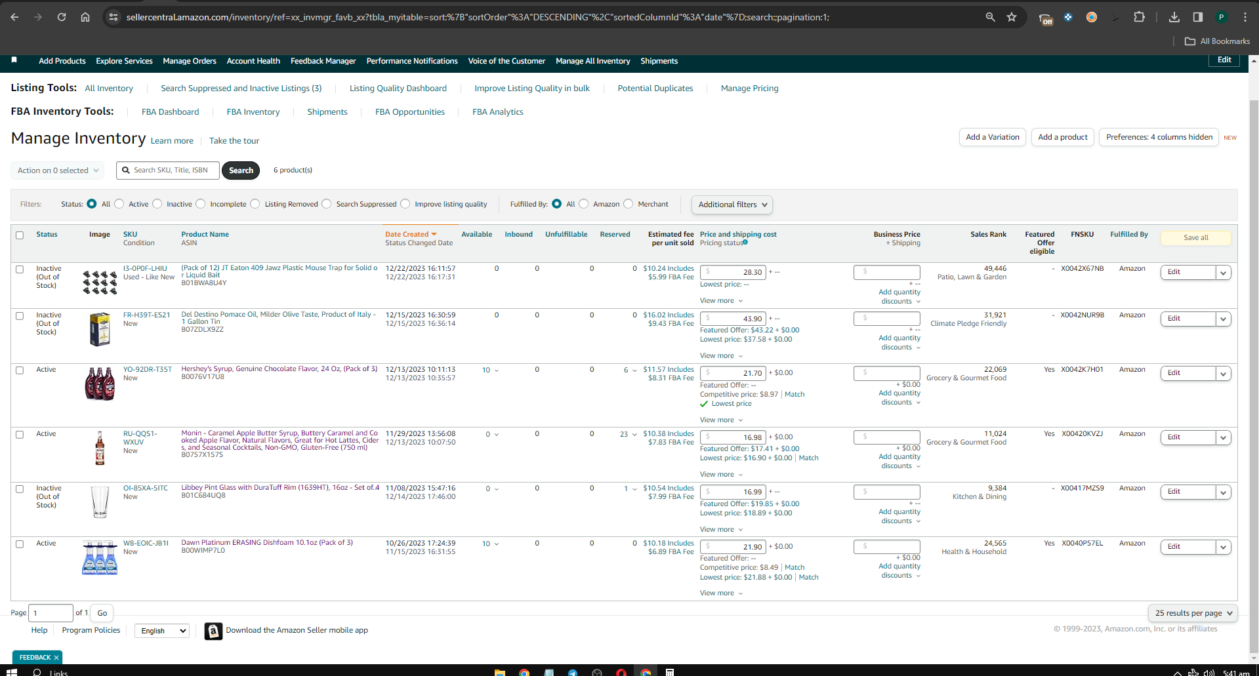The width and height of the screenshot is (1259, 676).
Task: Click the Search SKU, Title, ISBN field
Action: click(169, 170)
